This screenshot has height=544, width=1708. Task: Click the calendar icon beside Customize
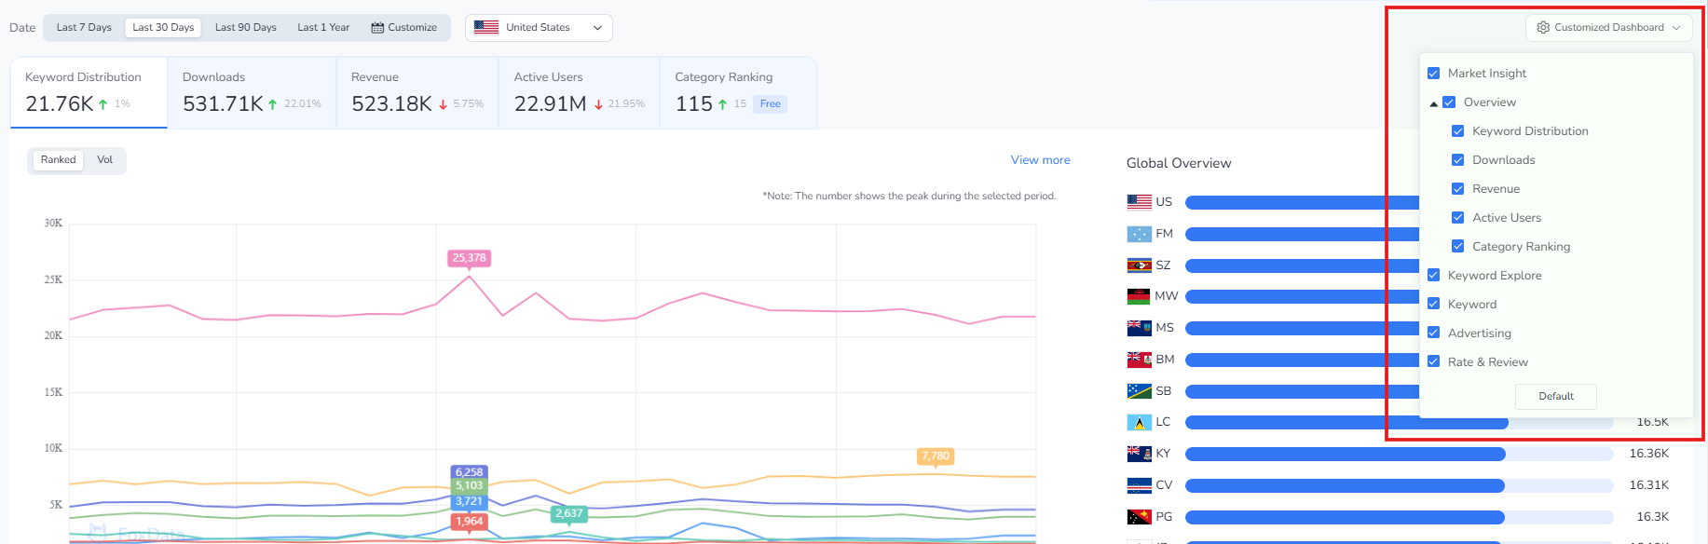coord(377,28)
